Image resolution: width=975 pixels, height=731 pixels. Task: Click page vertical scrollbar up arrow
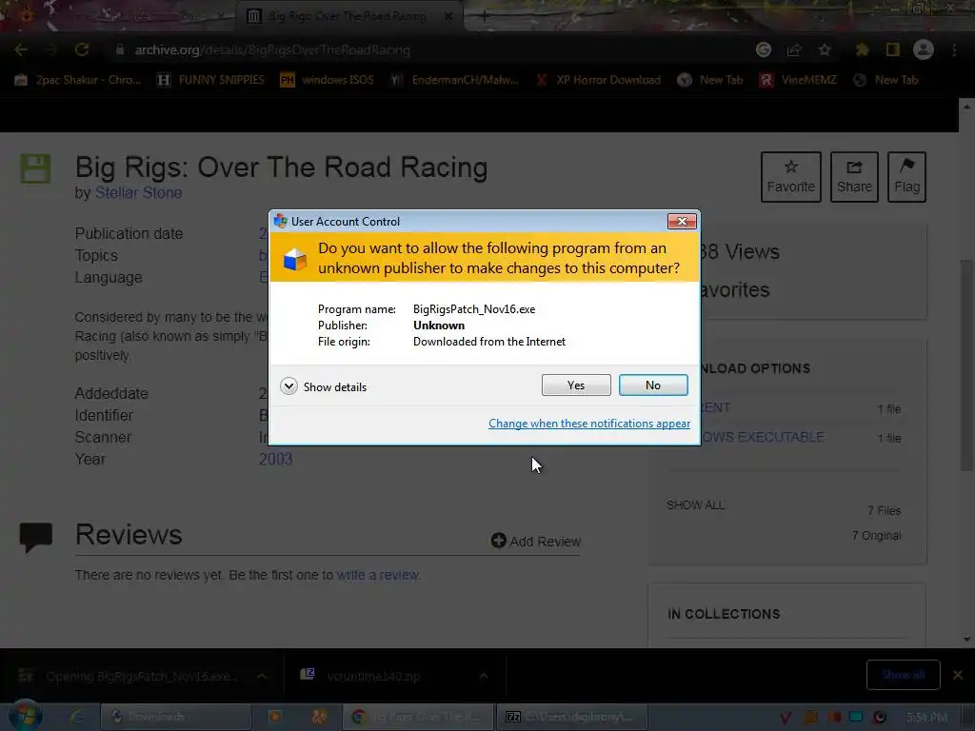pos(966,107)
